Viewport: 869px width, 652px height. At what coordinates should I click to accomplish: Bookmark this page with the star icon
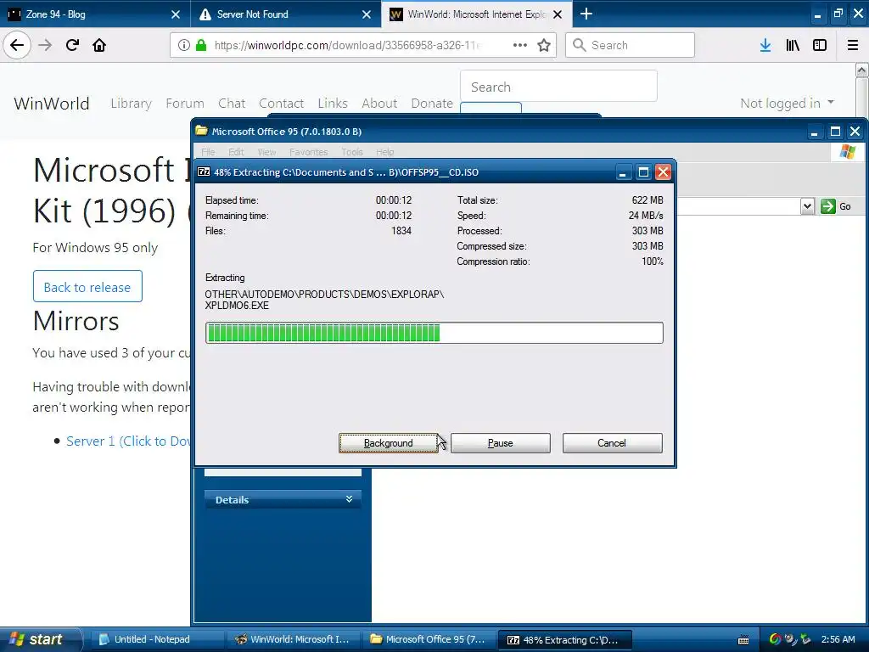click(544, 45)
